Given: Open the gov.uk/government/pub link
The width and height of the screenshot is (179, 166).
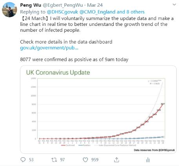Looking at the screenshot, I should pyautogui.click(x=49, y=48).
